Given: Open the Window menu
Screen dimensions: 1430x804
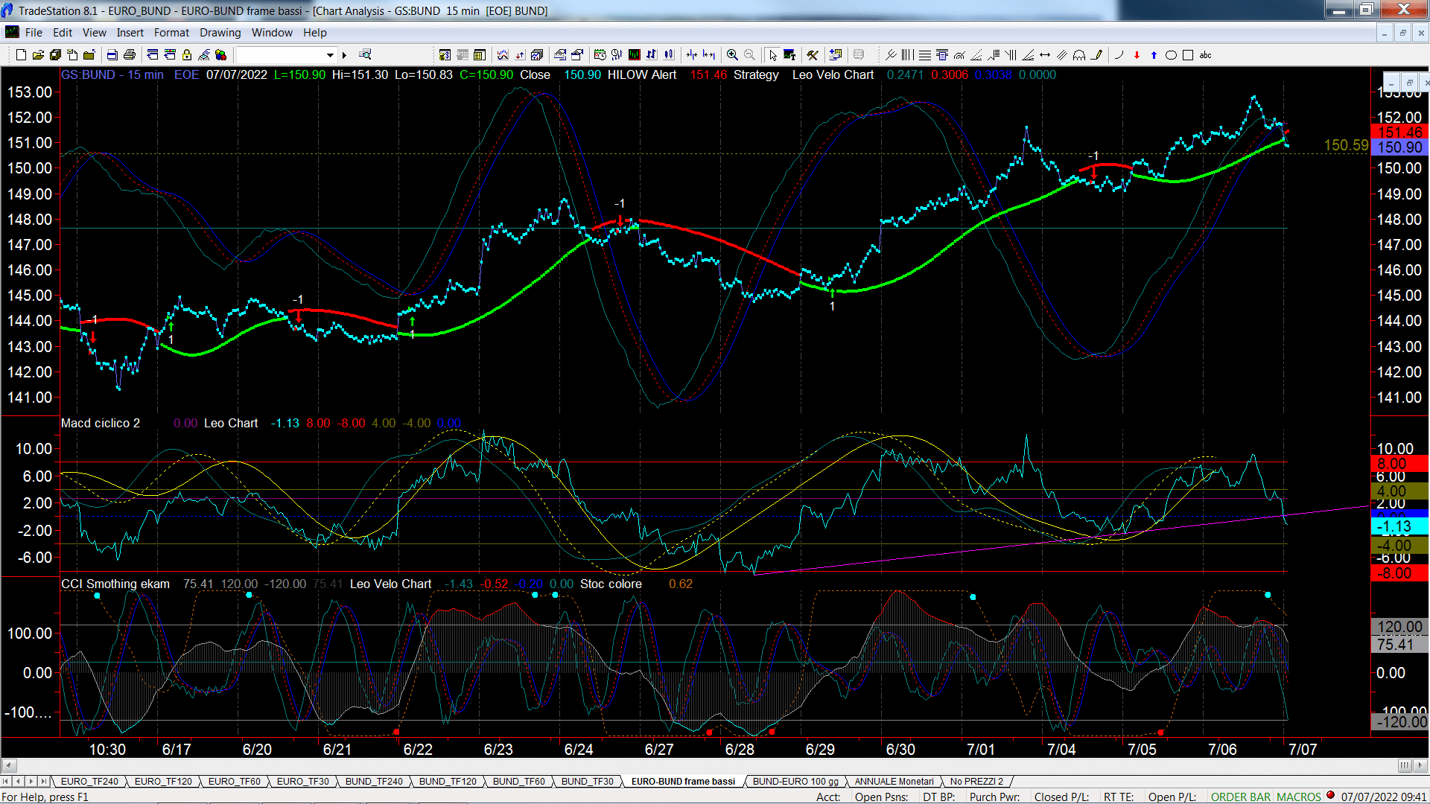Looking at the screenshot, I should click(272, 32).
